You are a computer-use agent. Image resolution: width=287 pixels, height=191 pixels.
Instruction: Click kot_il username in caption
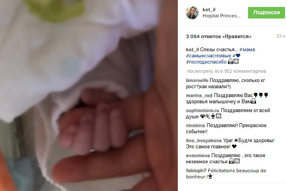click(x=192, y=49)
